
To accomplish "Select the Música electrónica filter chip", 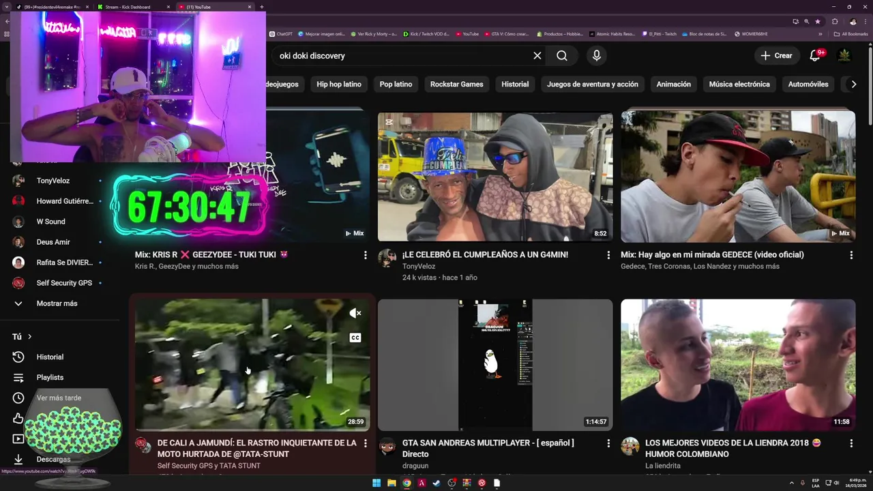I will 739,85.
